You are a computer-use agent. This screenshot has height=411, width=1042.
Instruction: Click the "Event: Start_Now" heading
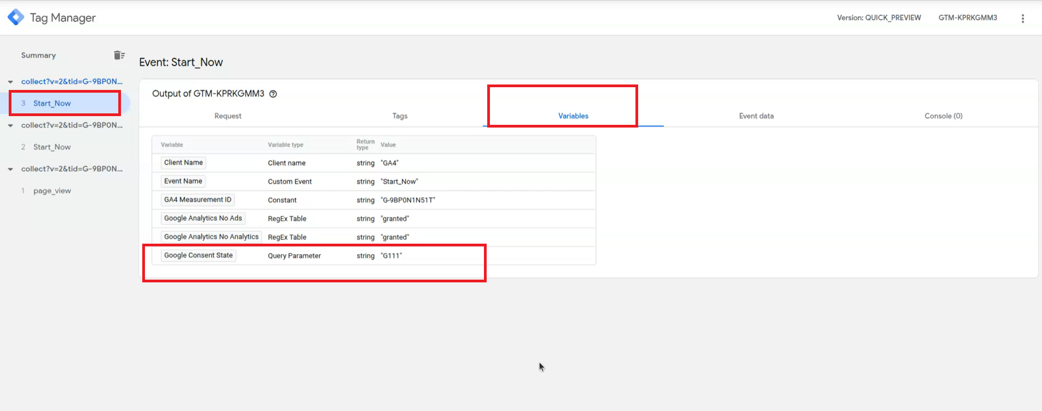pyautogui.click(x=181, y=62)
